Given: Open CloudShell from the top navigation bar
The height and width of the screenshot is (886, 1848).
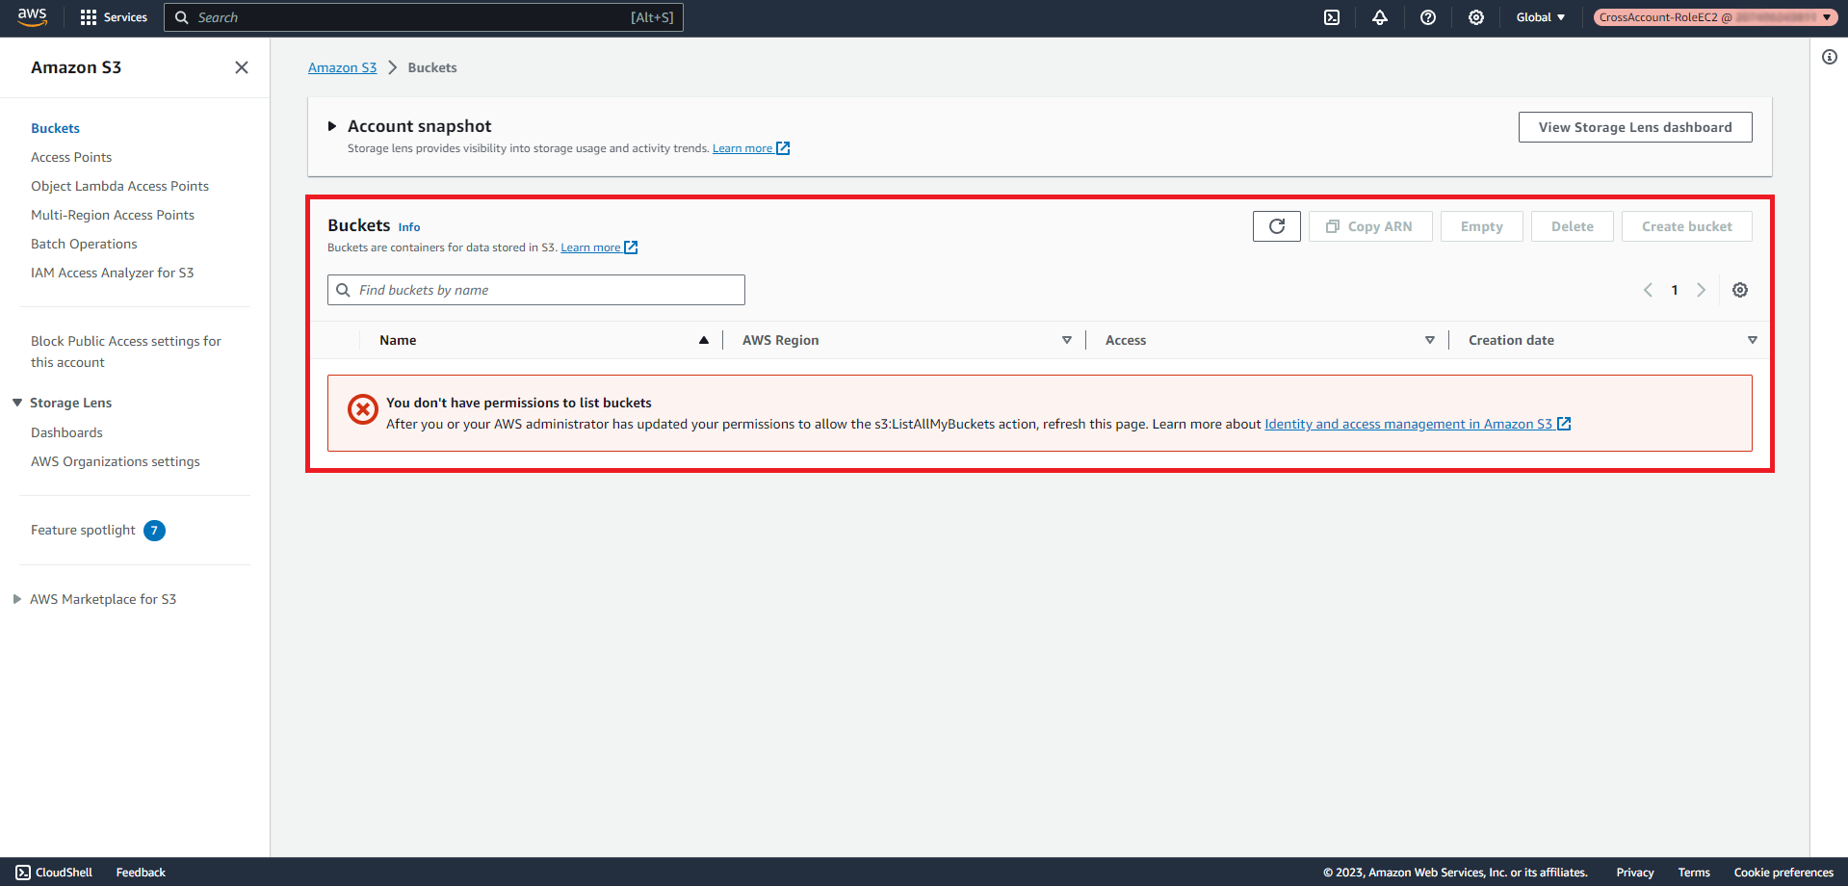Looking at the screenshot, I should pos(1332,17).
